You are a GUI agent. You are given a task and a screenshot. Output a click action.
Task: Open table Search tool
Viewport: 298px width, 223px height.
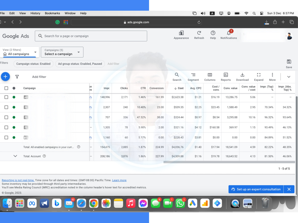177,77
